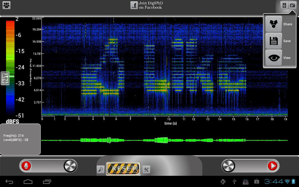Screen dimensions: 299x187
Task: Click the 22.050 frequency axis label
Action: pos(37,18)
